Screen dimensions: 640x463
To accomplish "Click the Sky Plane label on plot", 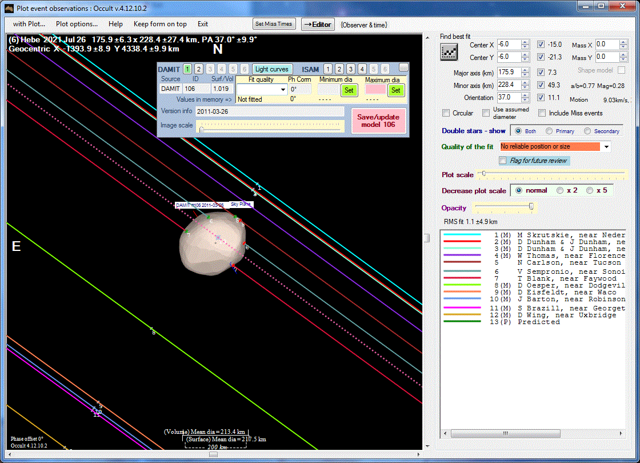I will pyautogui.click(x=241, y=204).
